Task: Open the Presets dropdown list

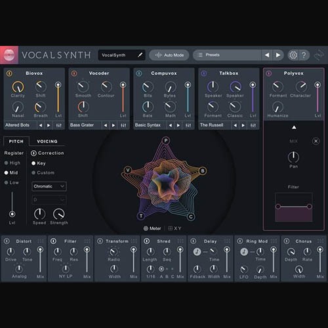Action: click(x=227, y=55)
